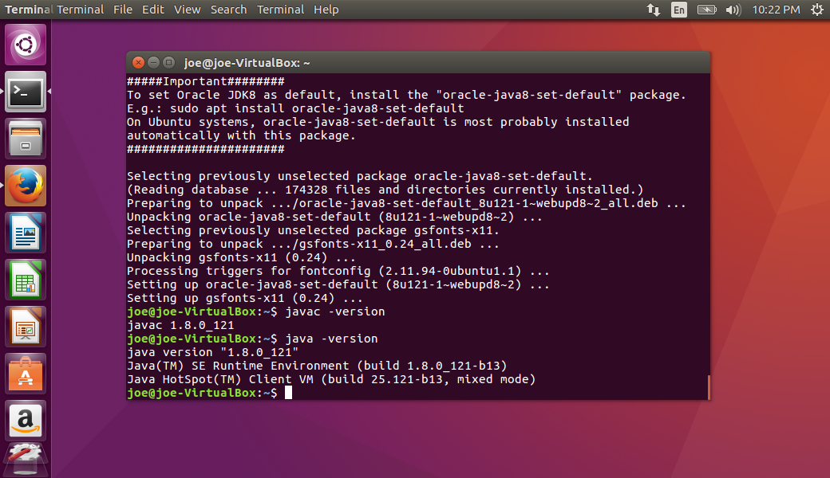This screenshot has height=478, width=830.
Task: Click the '#####Important########' header line
Action: 206,81
